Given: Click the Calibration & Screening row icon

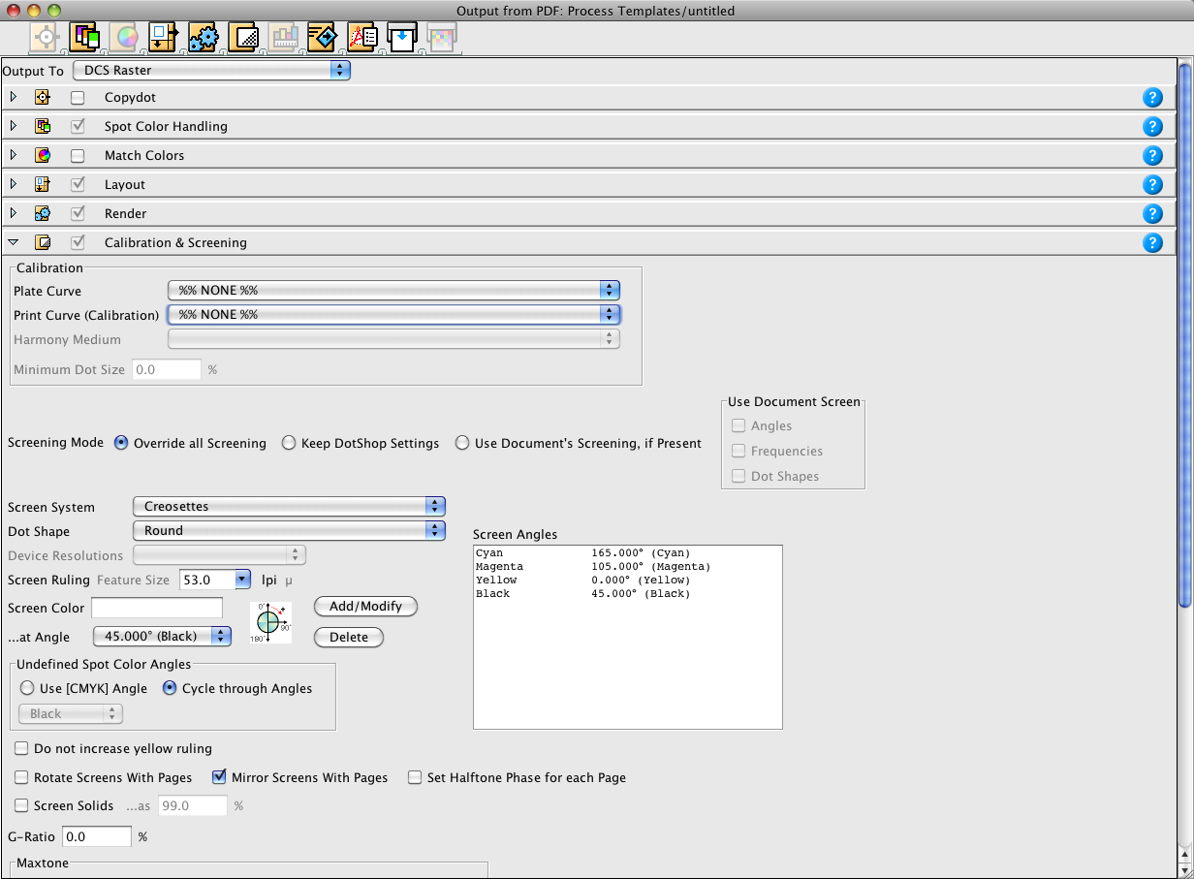Looking at the screenshot, I should 43,242.
